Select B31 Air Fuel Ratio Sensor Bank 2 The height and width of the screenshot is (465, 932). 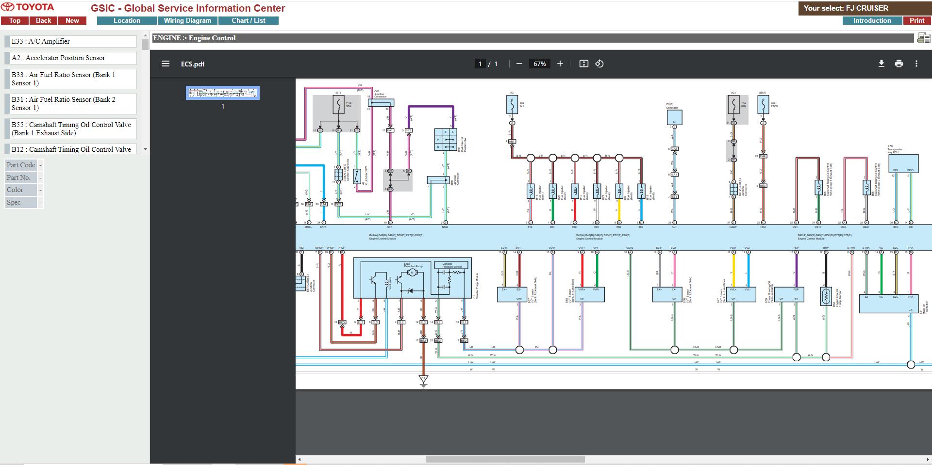tap(71, 103)
